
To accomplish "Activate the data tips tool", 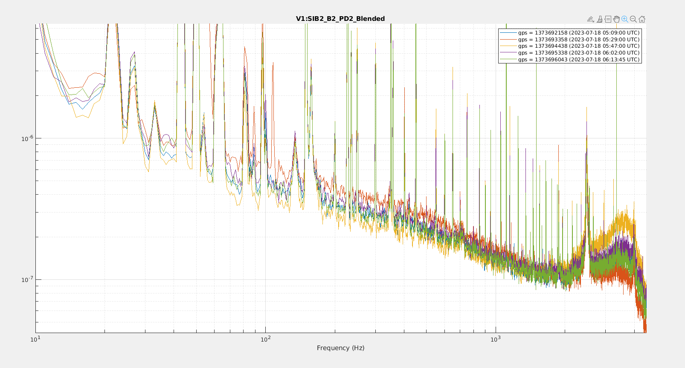I will [608, 19].
